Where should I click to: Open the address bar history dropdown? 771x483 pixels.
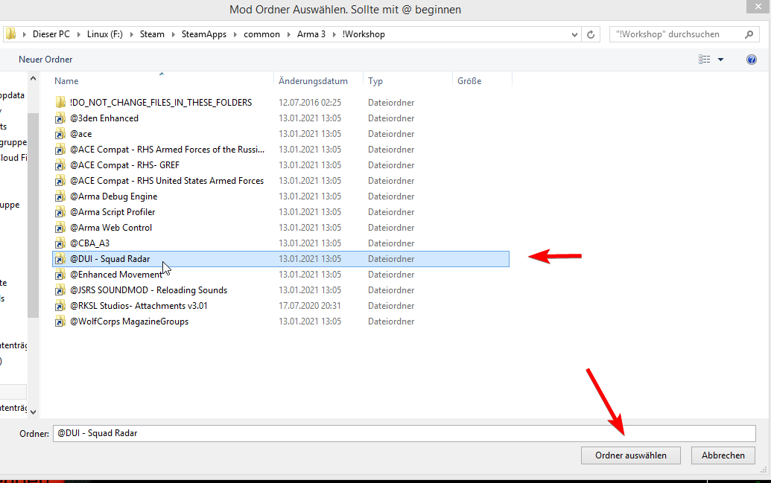[574, 34]
